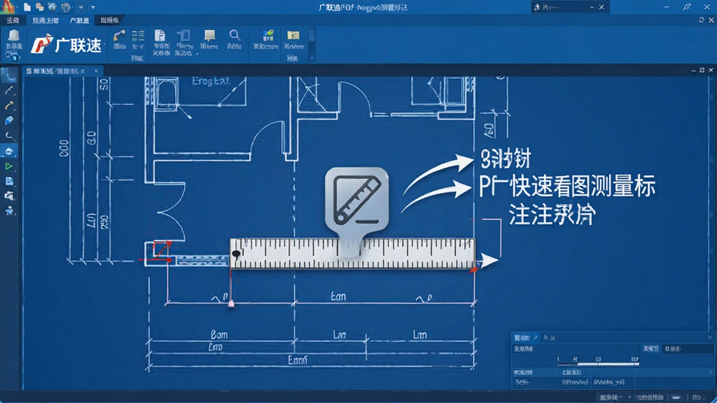Click the search box in title bar
717x403 pixels.
point(570,7)
